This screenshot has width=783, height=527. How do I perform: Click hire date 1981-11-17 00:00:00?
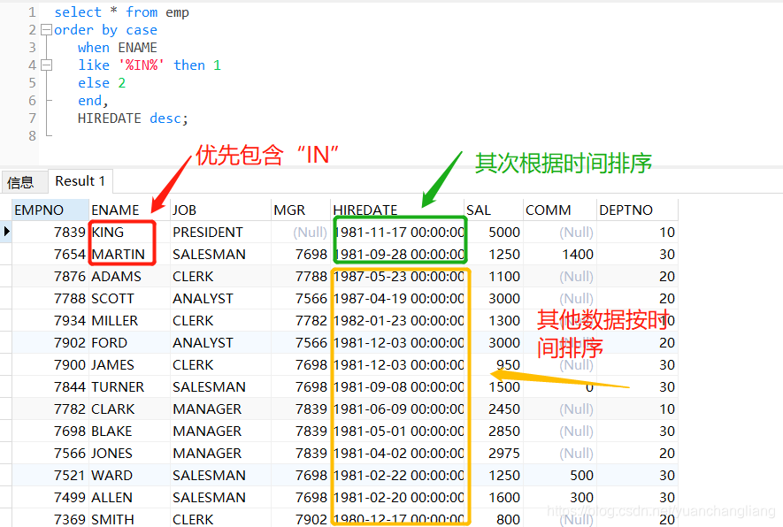click(x=397, y=232)
